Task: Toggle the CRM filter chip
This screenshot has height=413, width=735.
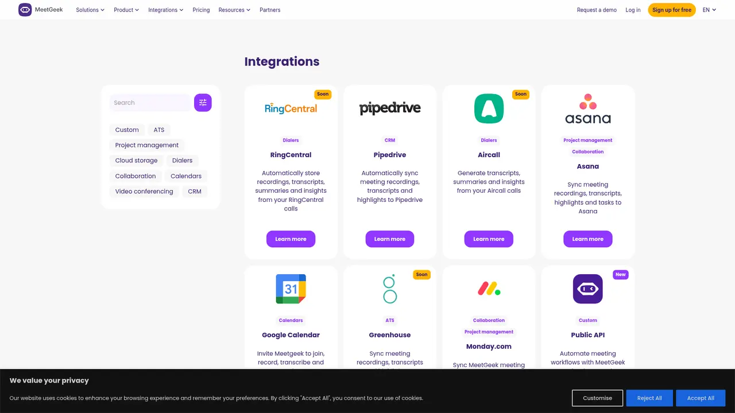Action: pos(195,192)
